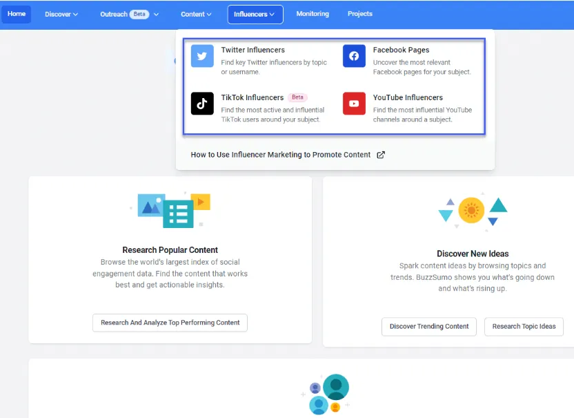Switch to the Monitoring section

pyautogui.click(x=313, y=13)
